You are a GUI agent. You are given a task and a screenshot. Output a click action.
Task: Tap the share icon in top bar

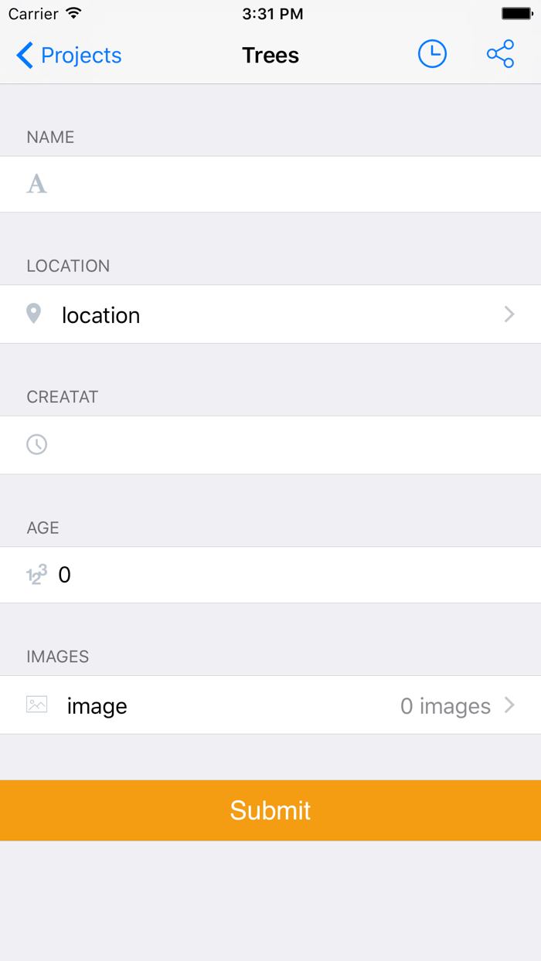point(500,54)
